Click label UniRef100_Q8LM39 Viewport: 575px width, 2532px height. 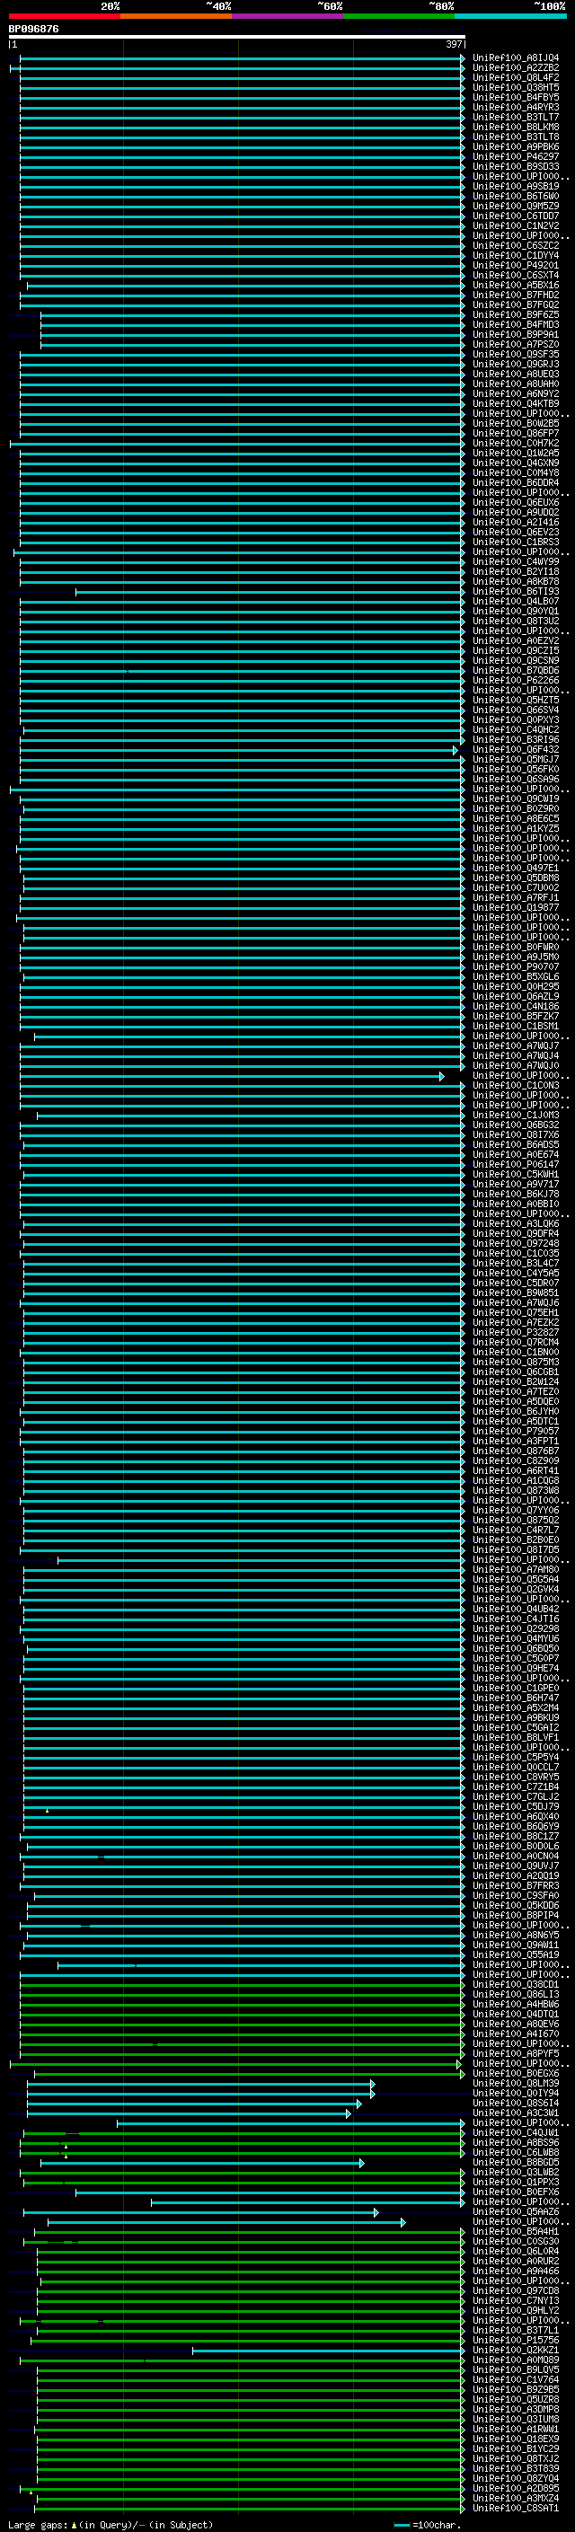(515, 2084)
